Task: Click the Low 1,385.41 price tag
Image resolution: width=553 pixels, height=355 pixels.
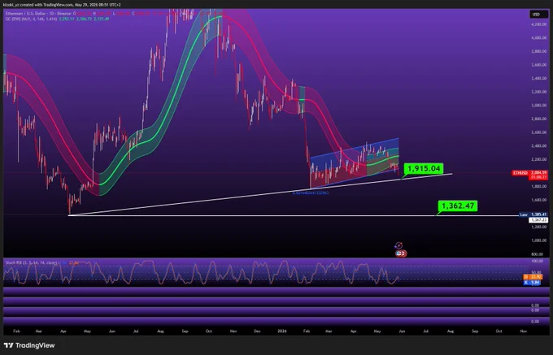Action: click(x=533, y=214)
